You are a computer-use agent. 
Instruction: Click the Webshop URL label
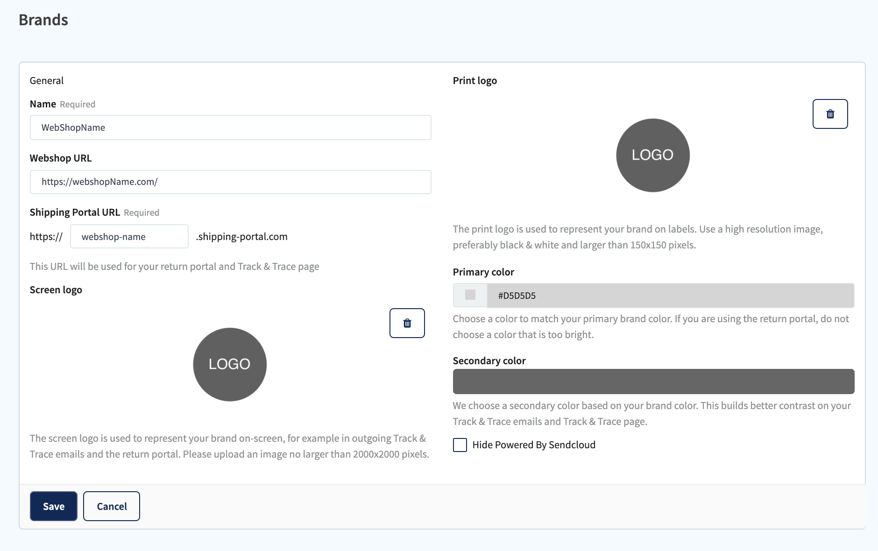click(x=61, y=158)
